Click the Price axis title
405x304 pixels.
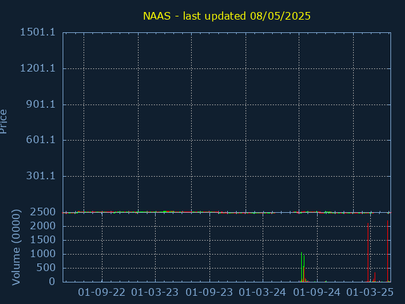[3, 122]
